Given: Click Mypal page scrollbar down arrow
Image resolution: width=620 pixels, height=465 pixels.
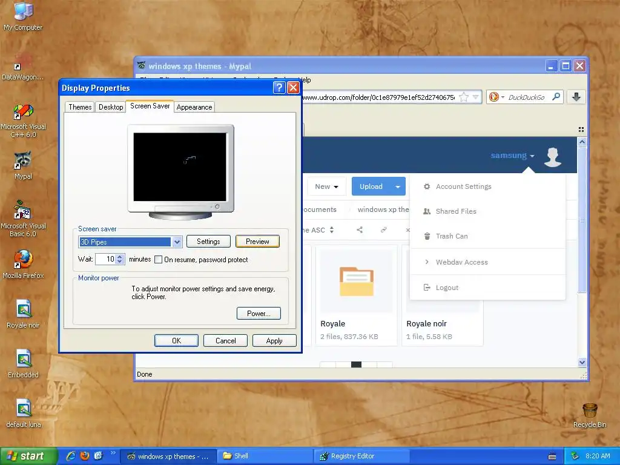Looking at the screenshot, I should point(582,362).
